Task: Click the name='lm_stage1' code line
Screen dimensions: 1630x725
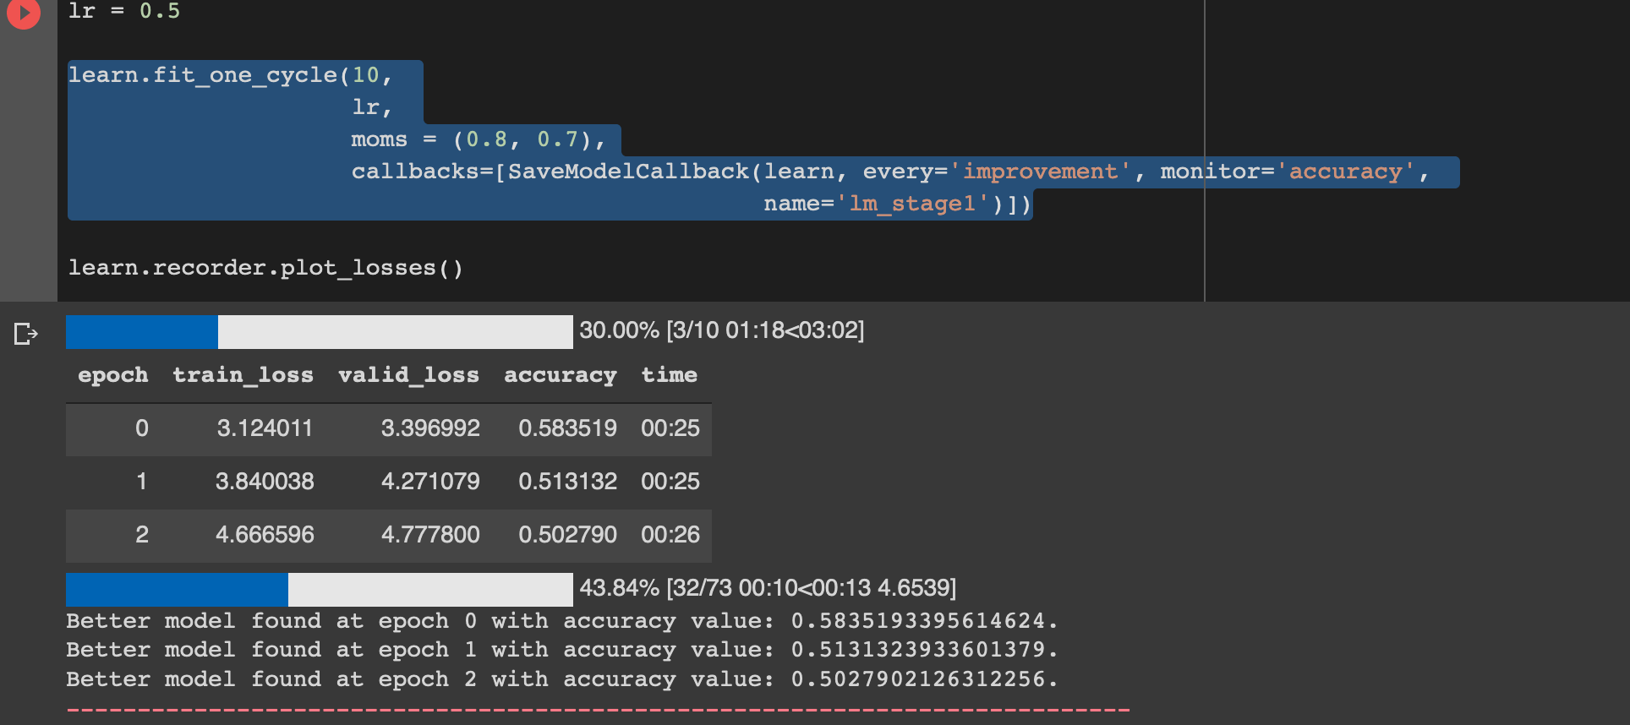Action: [897, 204]
